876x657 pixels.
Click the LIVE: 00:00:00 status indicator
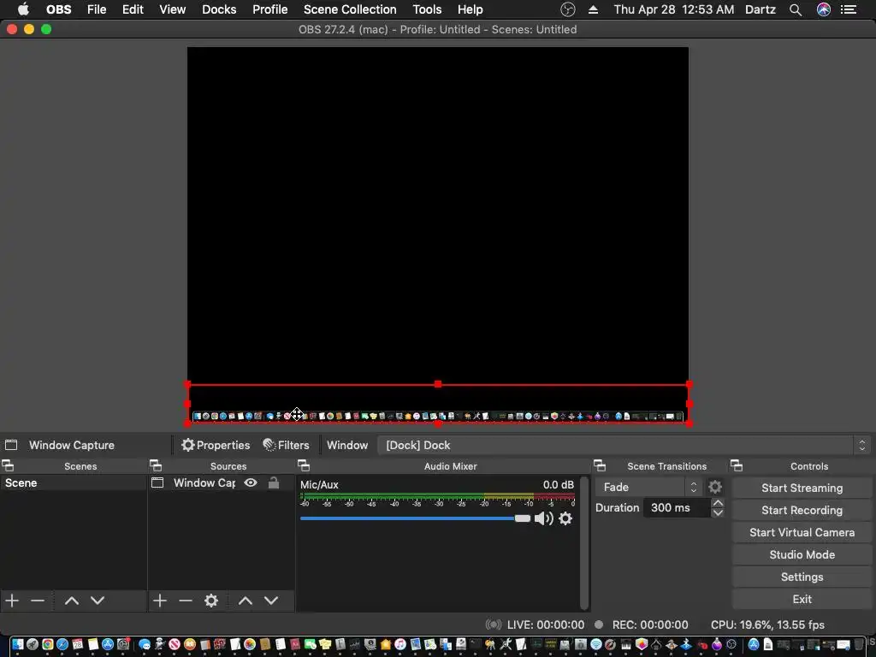tap(535, 624)
